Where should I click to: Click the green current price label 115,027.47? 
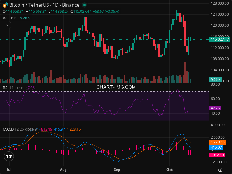tap(220, 39)
